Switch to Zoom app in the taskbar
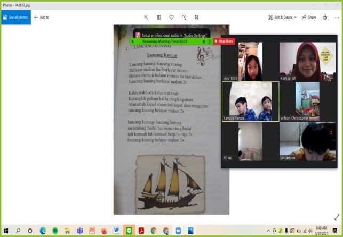343x237 pixels. coord(178,231)
